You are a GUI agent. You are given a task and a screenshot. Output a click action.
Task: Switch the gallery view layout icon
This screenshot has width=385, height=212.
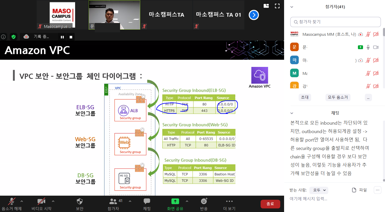tap(266, 6)
